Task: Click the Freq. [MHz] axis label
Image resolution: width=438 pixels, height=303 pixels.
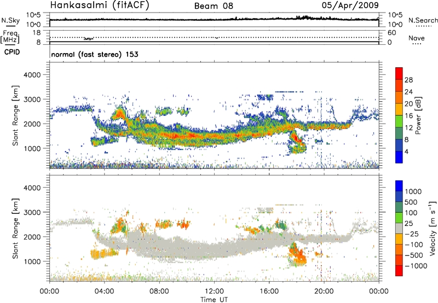Action: [x=10, y=37]
